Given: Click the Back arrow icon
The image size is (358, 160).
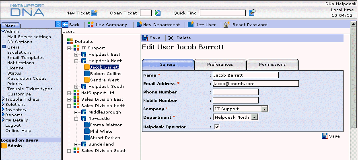Looking at the screenshot, I should [x=65, y=24].
